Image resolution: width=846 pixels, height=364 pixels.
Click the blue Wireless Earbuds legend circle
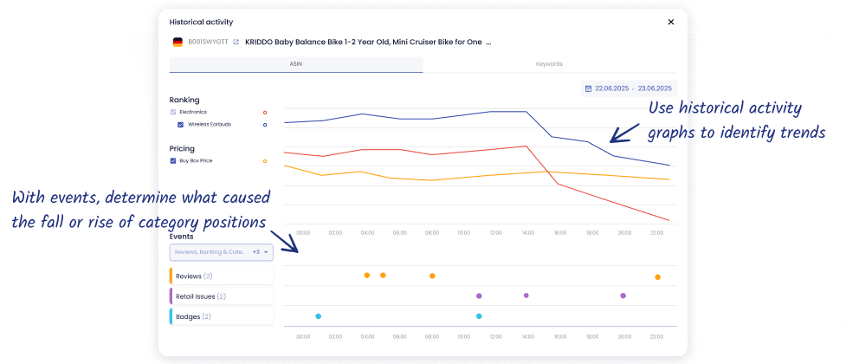click(264, 125)
